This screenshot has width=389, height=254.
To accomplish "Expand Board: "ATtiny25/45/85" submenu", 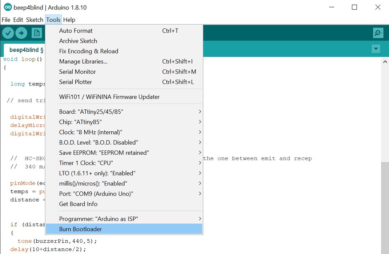I will 124,111.
